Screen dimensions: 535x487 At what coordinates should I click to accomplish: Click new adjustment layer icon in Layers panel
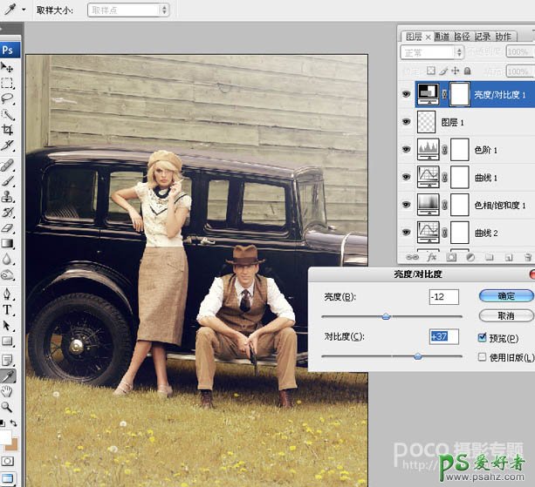[470, 258]
